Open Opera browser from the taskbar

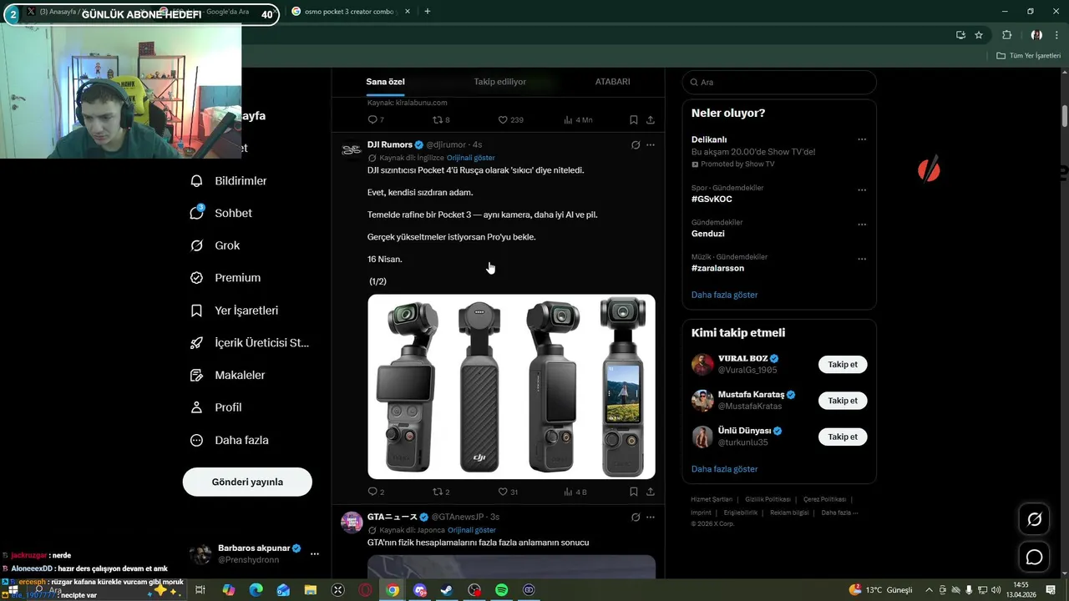click(365, 590)
